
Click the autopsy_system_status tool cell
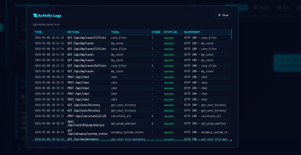[127, 132]
